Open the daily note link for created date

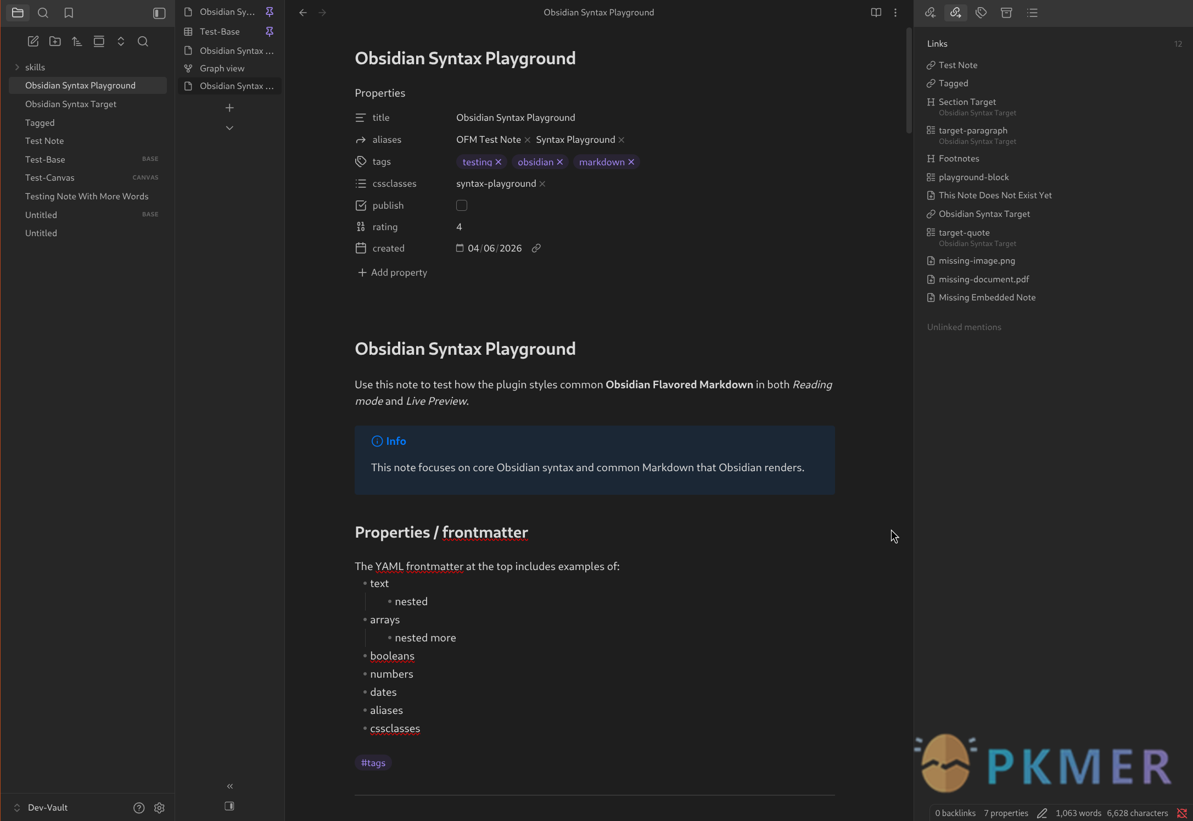tap(536, 248)
